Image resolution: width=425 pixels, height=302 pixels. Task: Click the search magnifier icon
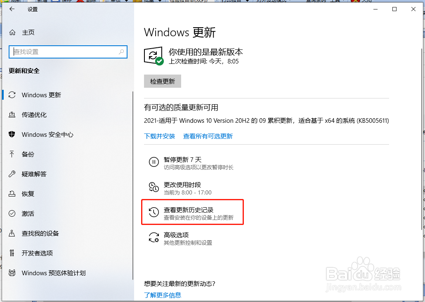(121, 52)
